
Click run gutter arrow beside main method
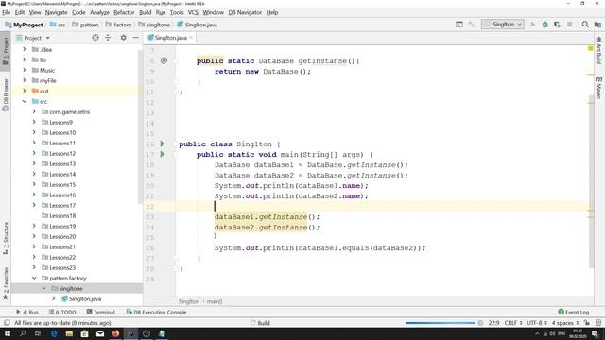[x=163, y=154]
